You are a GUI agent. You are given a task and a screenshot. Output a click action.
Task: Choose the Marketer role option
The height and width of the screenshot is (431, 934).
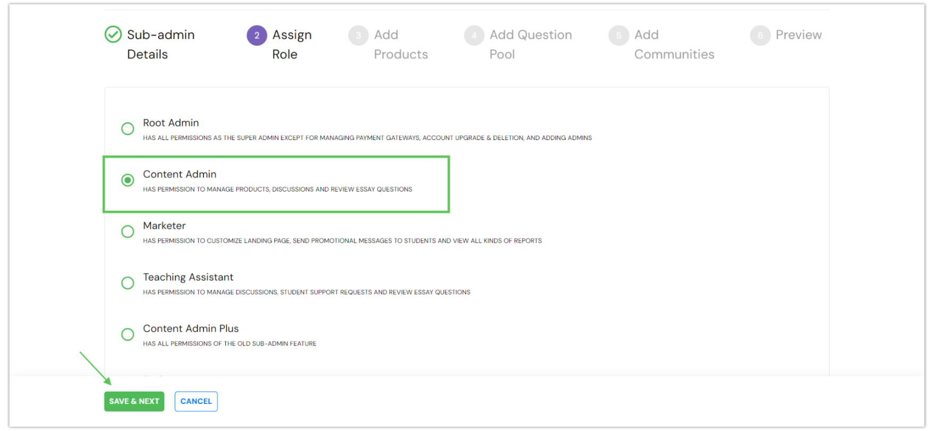point(127,231)
